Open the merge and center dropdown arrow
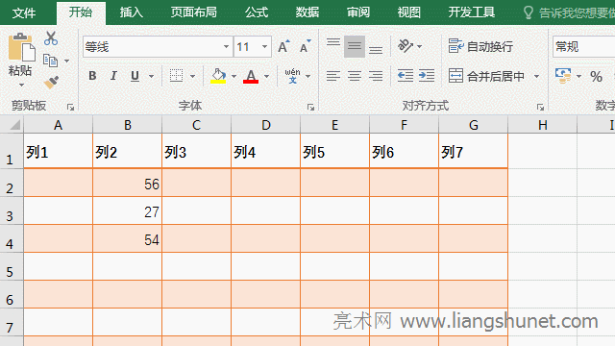This screenshot has height=346, width=615. pos(536,76)
